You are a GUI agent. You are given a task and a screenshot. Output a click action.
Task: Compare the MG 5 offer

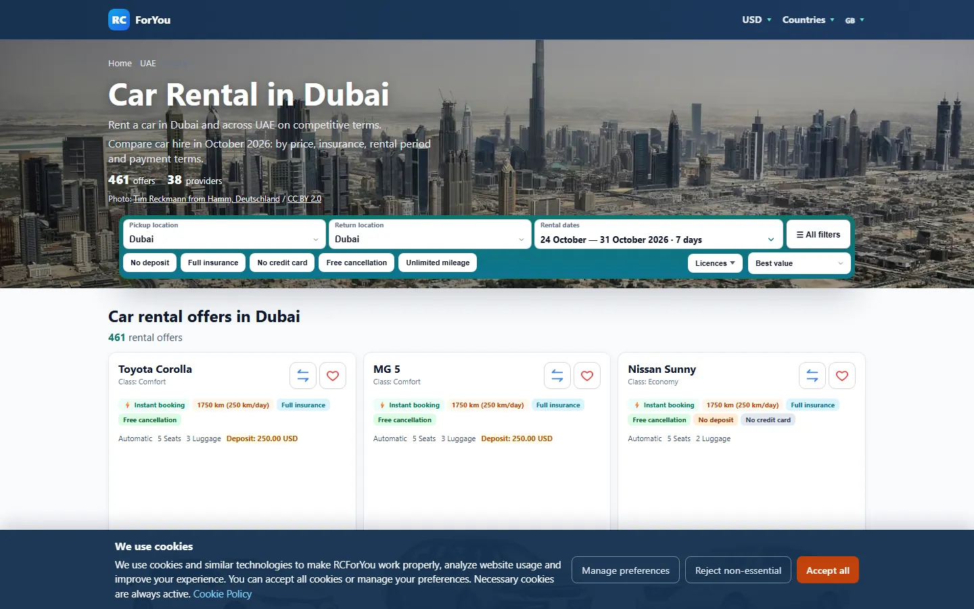tap(557, 376)
